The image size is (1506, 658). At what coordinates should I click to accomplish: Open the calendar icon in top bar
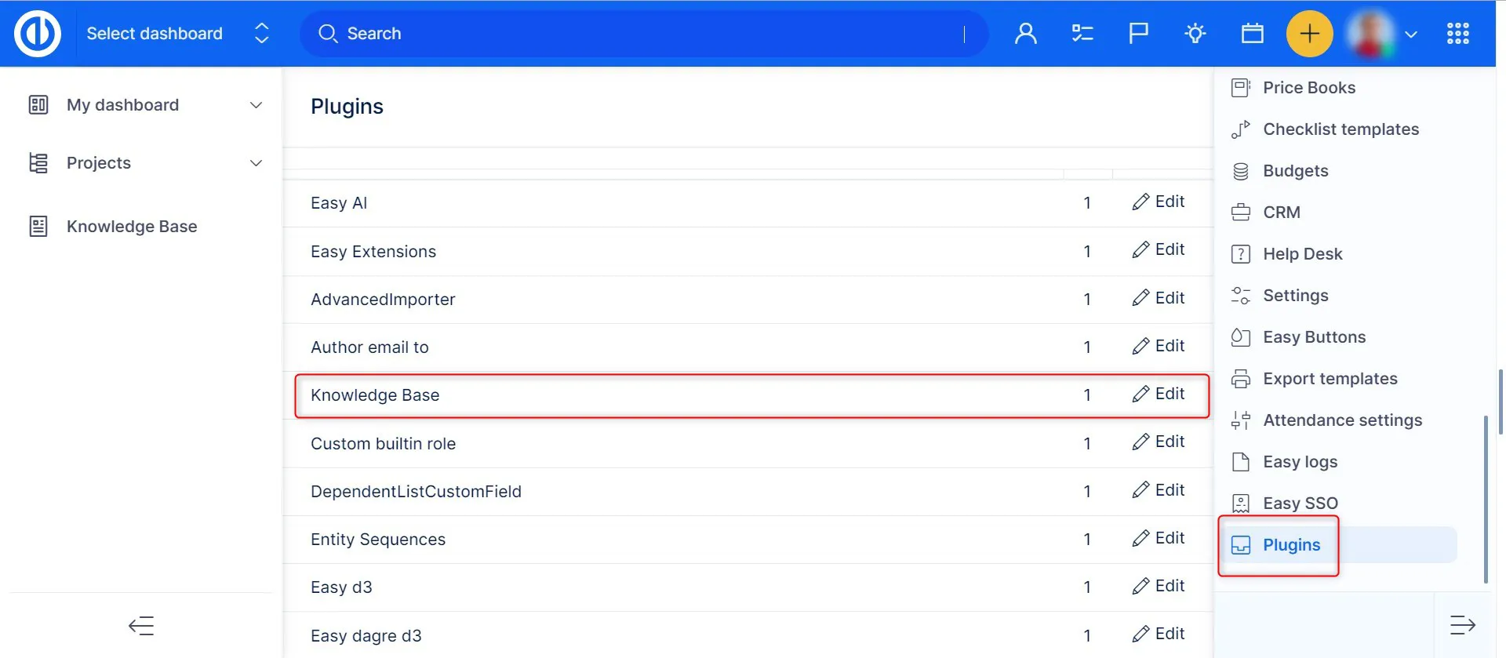click(x=1252, y=34)
